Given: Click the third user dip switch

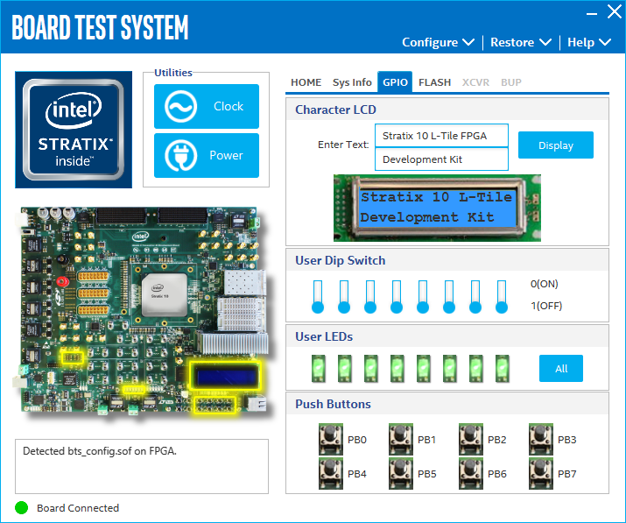Looking at the screenshot, I should coord(370,297).
